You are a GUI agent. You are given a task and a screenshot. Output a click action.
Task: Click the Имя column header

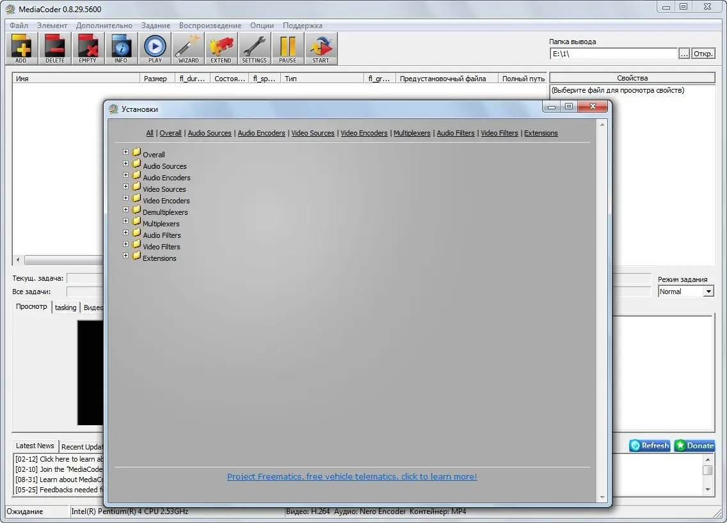(76, 78)
